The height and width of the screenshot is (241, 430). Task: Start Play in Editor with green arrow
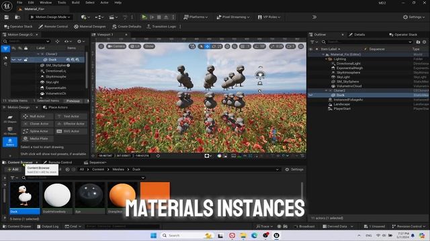[144, 17]
